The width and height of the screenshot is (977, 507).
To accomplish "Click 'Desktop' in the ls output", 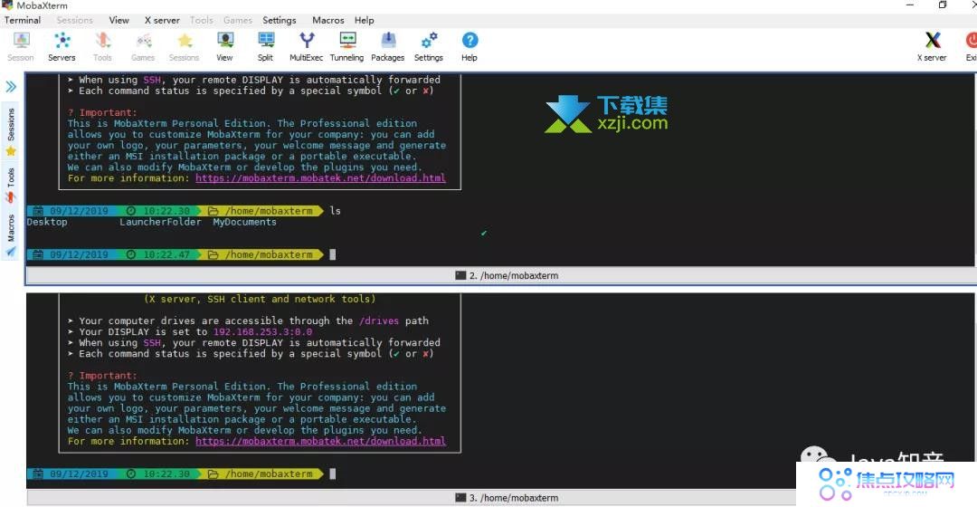I will (x=47, y=222).
